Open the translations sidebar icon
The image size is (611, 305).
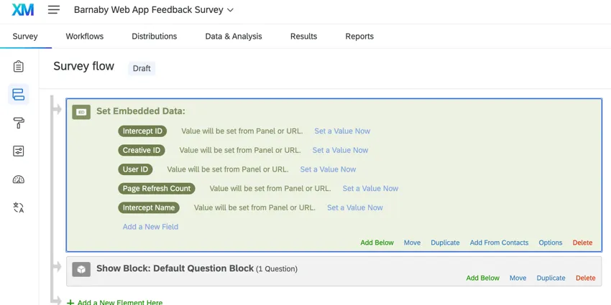point(19,208)
